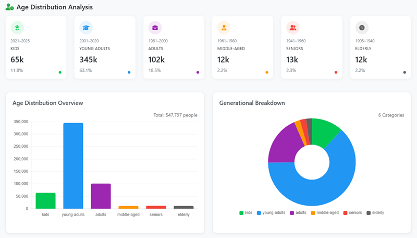Viewport: 417px width, 238px height.
Task: Click the Age Distribution Analysis header icon
Action: coord(9,7)
